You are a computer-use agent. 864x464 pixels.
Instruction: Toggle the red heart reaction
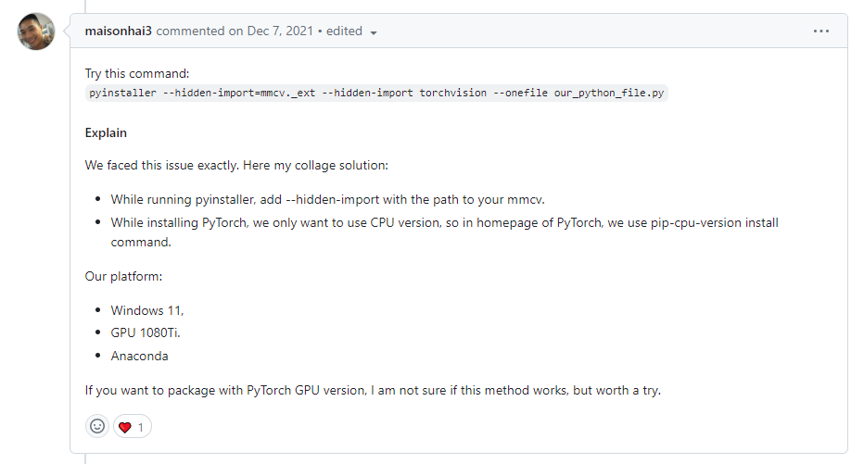[x=133, y=427]
